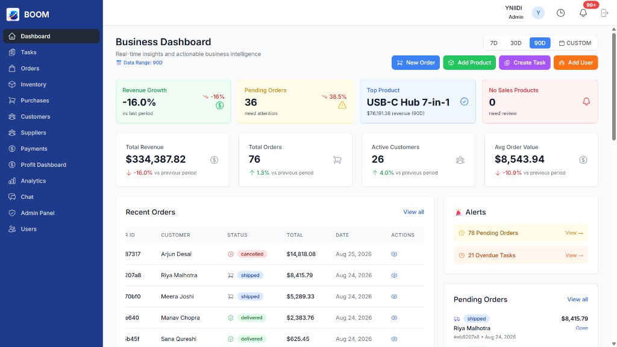View Sana Qureshi order via eye icon
This screenshot has height=347, width=617.
pos(394,339)
